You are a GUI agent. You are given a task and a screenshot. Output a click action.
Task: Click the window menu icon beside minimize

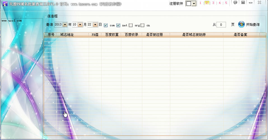pyautogui.click(x=243, y=3)
